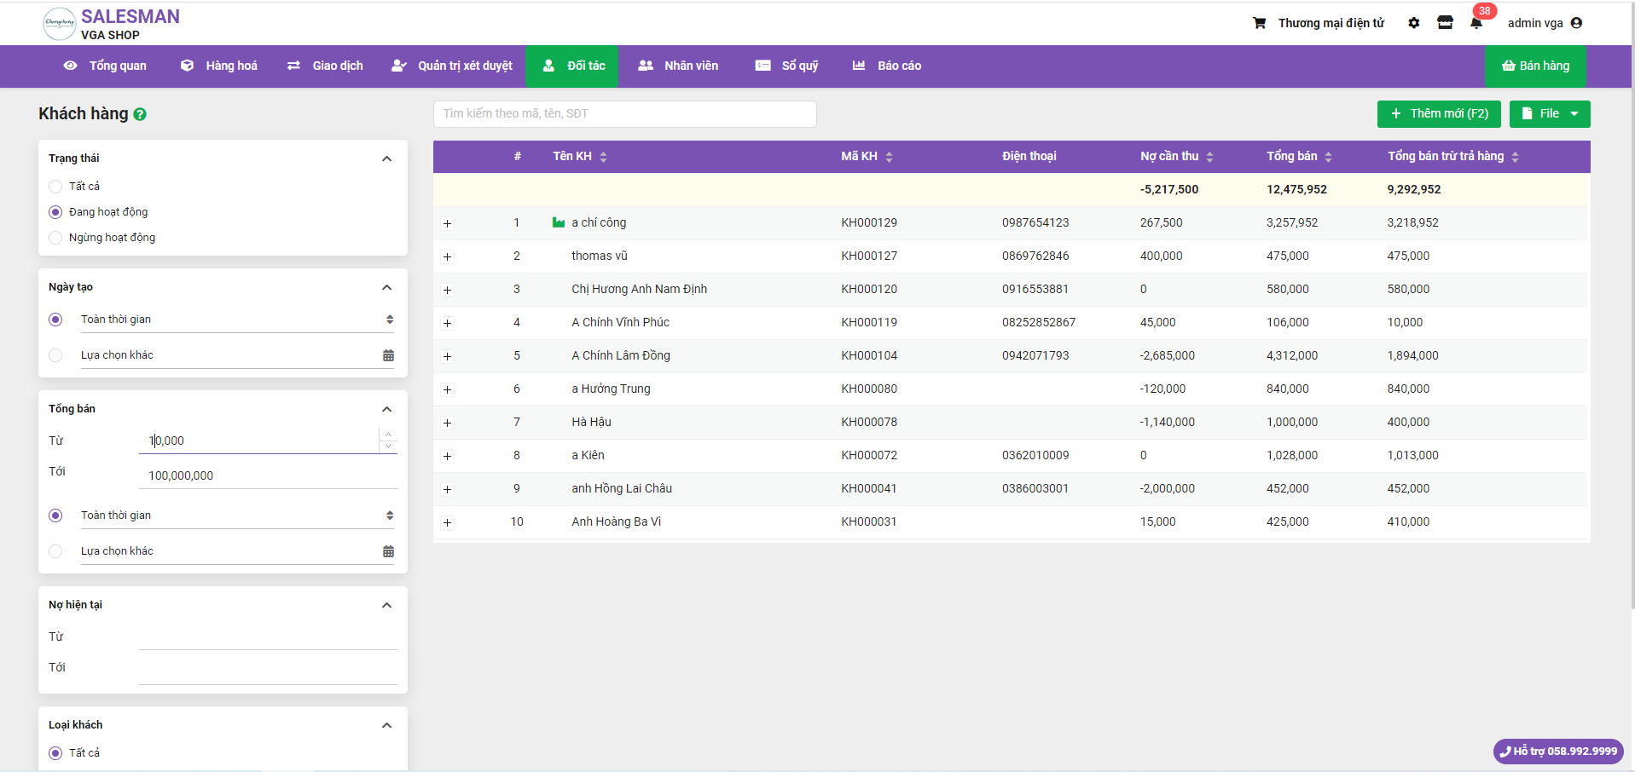
Task: Open Thương mại điện tử link
Action: pyautogui.click(x=1331, y=23)
